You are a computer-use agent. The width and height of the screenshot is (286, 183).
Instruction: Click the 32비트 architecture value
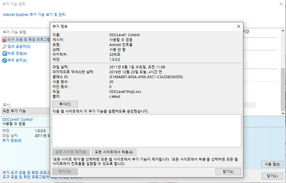point(115,55)
